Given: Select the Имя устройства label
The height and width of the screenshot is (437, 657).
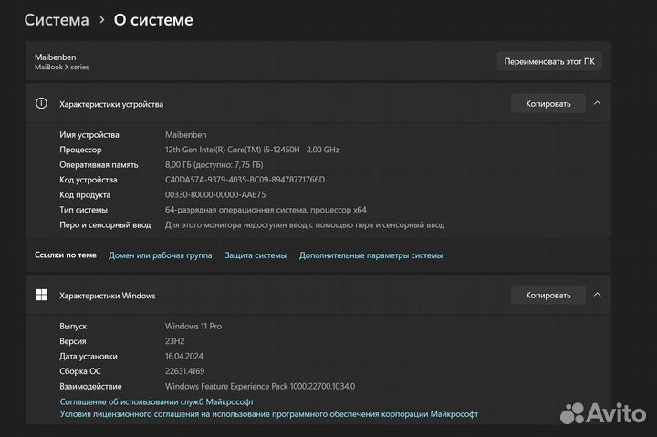Looking at the screenshot, I should tap(89, 134).
